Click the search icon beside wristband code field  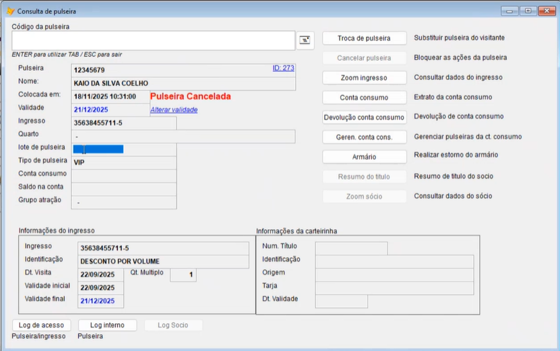[306, 40]
